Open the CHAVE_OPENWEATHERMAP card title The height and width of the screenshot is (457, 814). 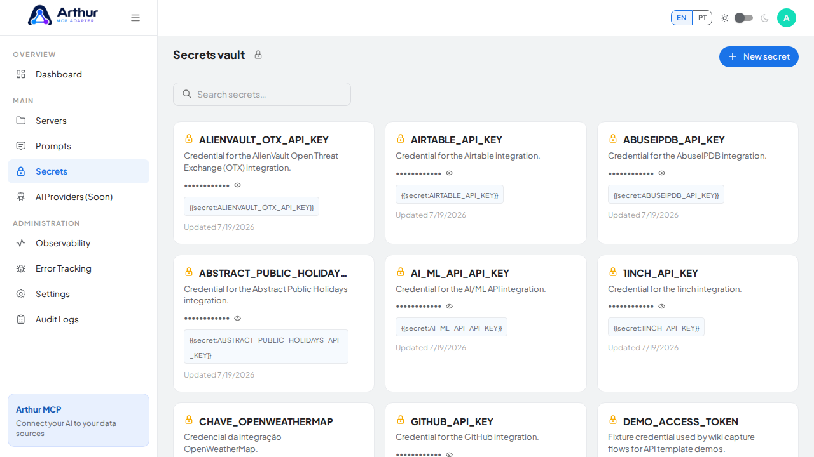(x=266, y=421)
